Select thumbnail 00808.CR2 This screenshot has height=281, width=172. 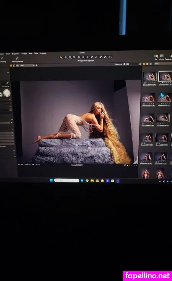(x=163, y=118)
